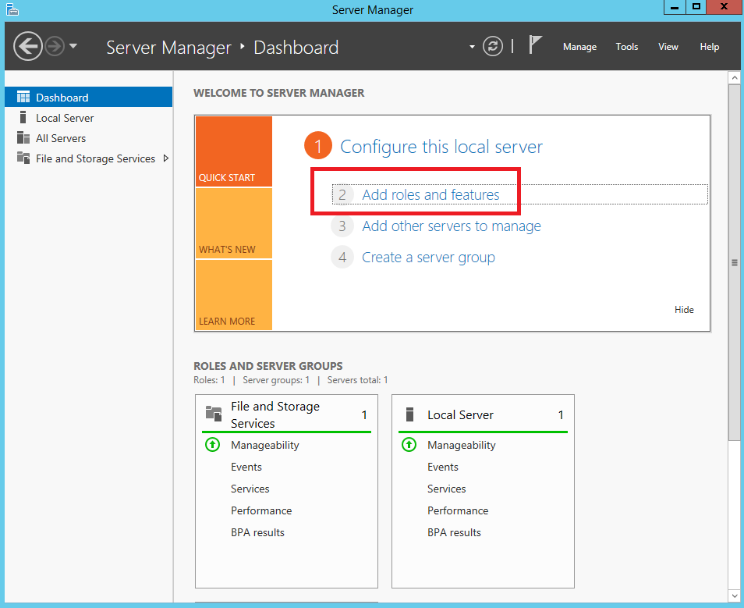Screen dimensions: 744x608
Task: Click the refresh icon in header
Action: click(493, 47)
